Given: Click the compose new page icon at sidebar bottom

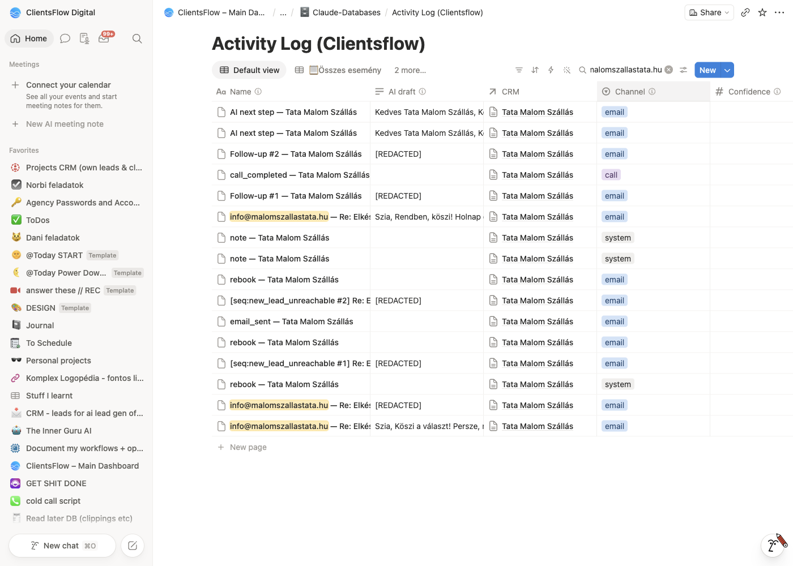Looking at the screenshot, I should point(133,546).
